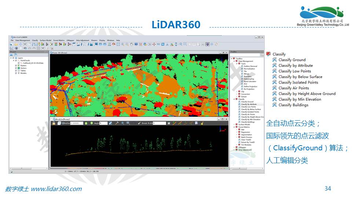Toggle the point cloud data file checkbox
This screenshot has width=352, height=198.
[x=19, y=63]
